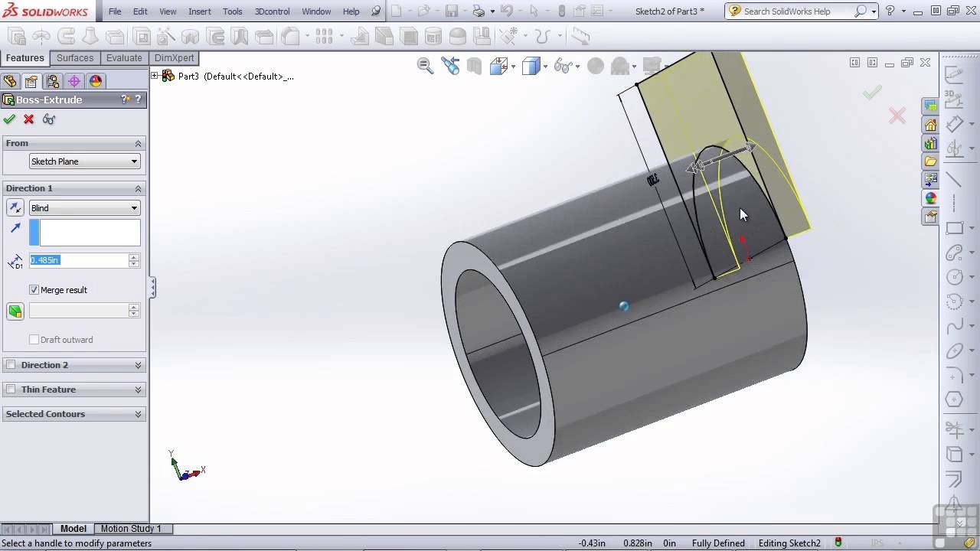Click the extrude depth arrow handle
This screenshot has width=980, height=551.
722,157
